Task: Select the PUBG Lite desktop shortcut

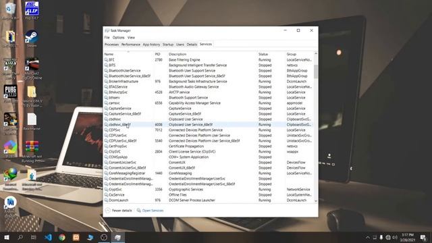Action: pos(11,94)
